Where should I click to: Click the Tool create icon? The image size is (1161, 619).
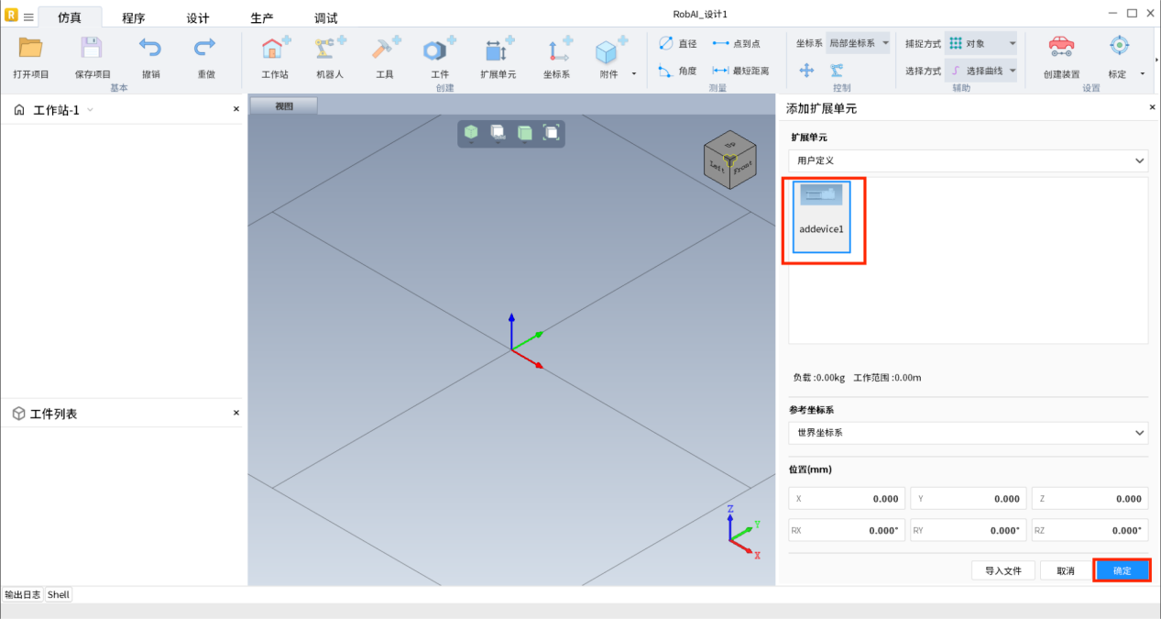coord(384,50)
